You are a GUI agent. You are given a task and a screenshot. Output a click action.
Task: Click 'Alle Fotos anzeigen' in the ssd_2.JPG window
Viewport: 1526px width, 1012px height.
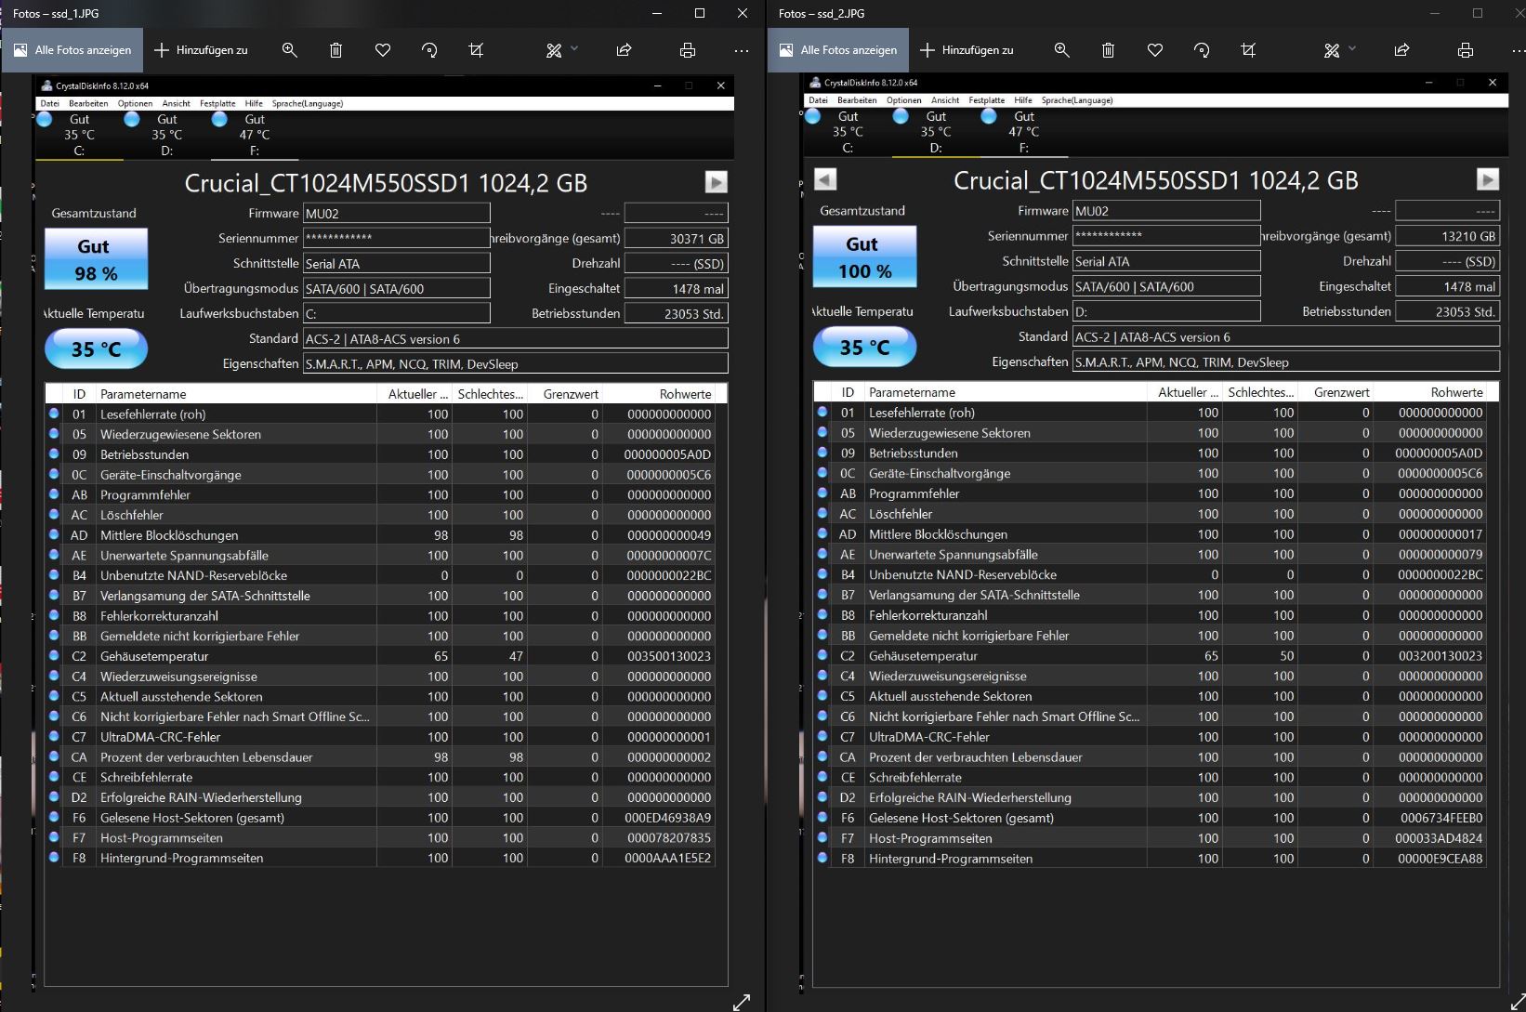point(838,50)
